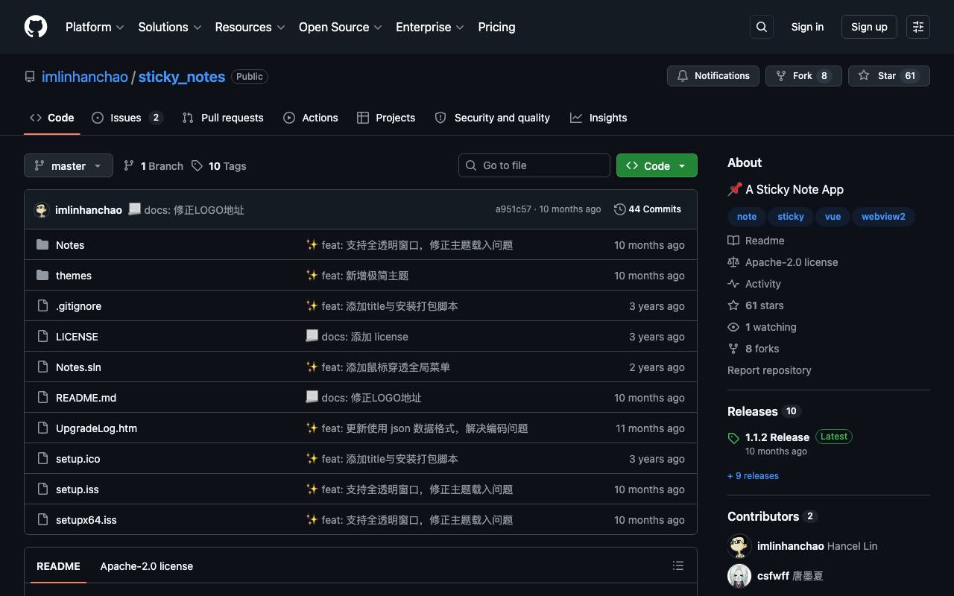Viewport: 954px width, 596px height.
Task: Click the tag icon beside 1.1.2 Release
Action: pos(733,438)
